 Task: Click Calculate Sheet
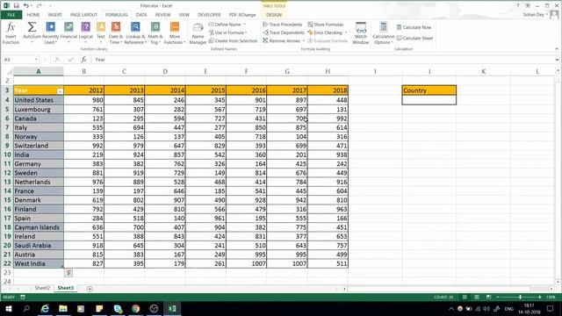tap(414, 38)
